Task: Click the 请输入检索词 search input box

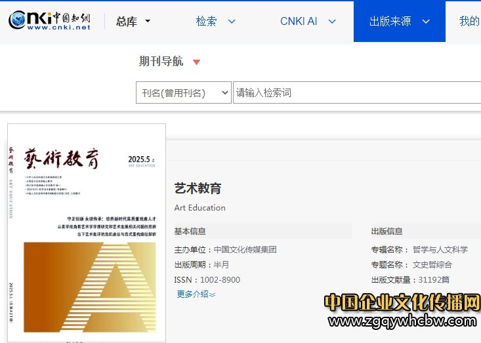Action: point(354,92)
